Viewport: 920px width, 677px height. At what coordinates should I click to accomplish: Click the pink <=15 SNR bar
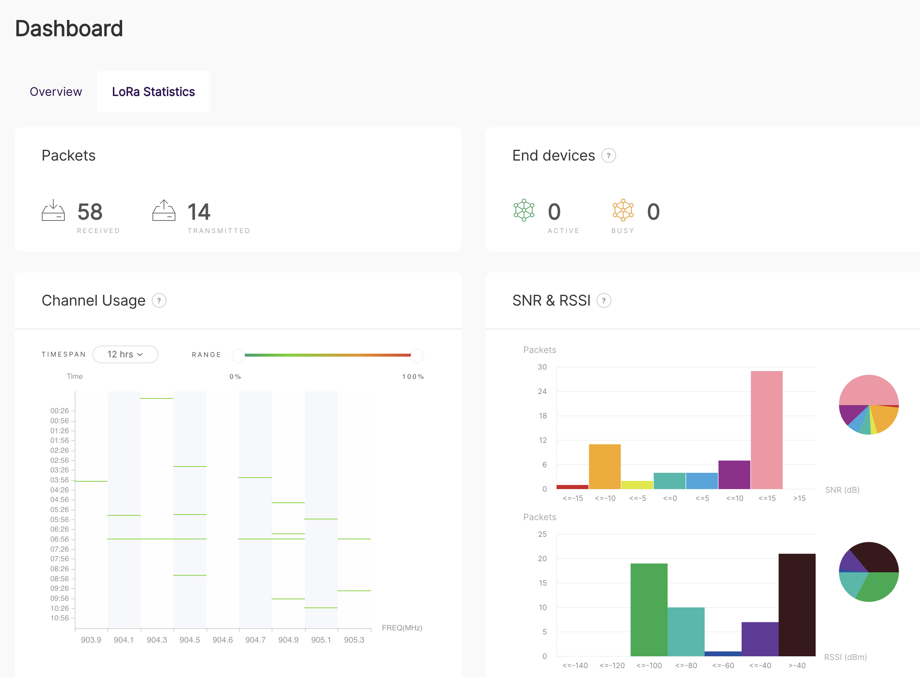(766, 430)
